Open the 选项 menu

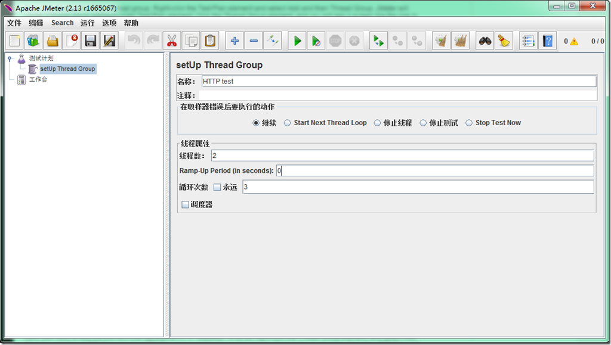coord(109,23)
